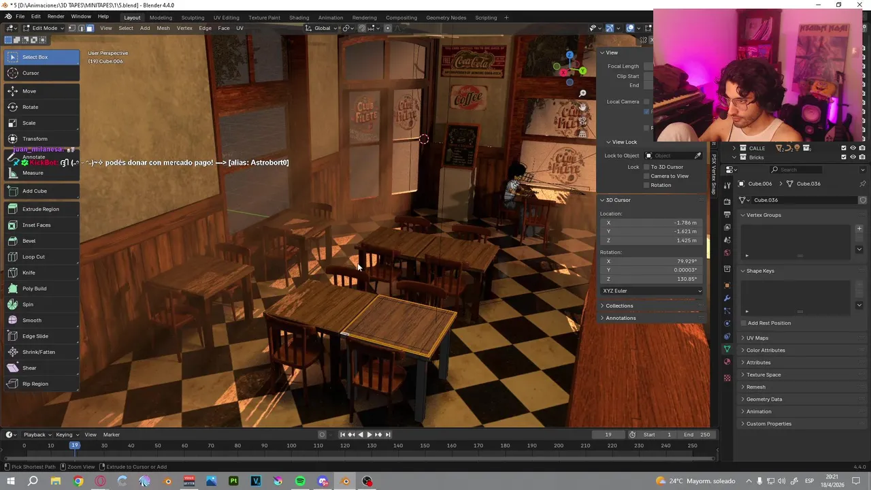
Task: Expand the Color Attributes panel
Action: click(x=766, y=350)
